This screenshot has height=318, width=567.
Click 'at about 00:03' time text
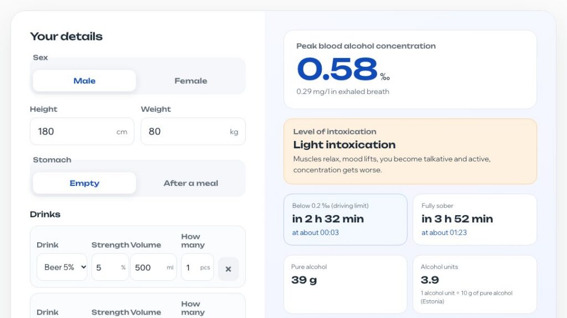[x=315, y=233]
